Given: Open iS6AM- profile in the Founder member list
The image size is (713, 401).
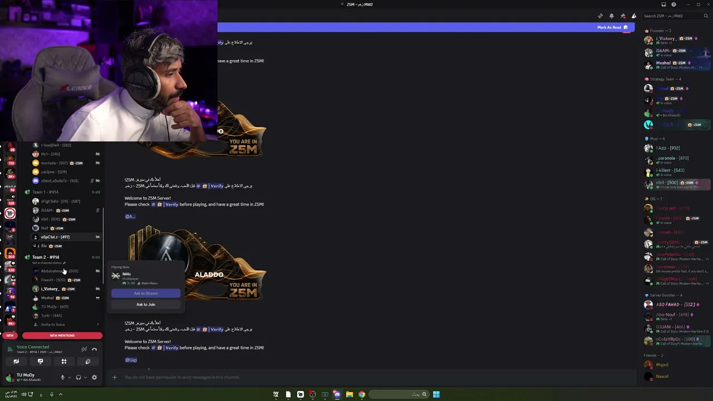Looking at the screenshot, I should point(676,52).
